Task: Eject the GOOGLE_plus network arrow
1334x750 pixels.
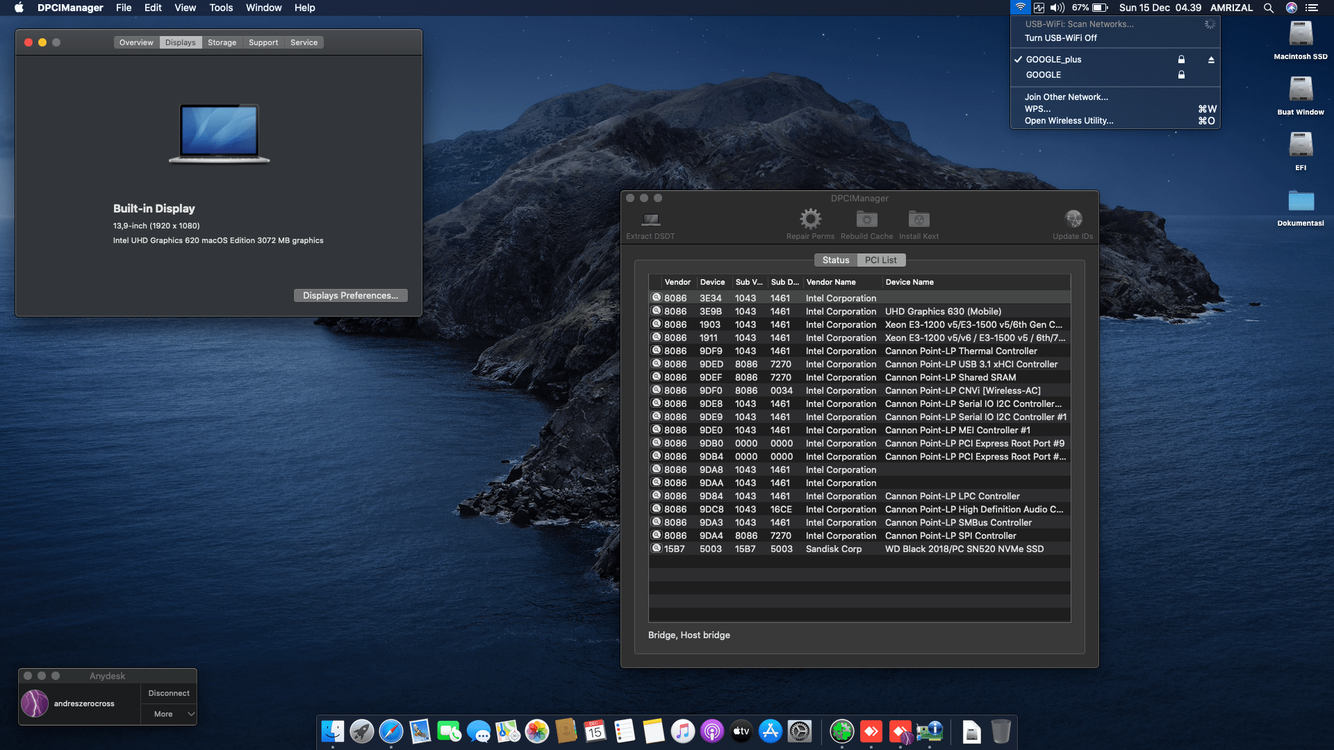Action: pyautogui.click(x=1211, y=60)
